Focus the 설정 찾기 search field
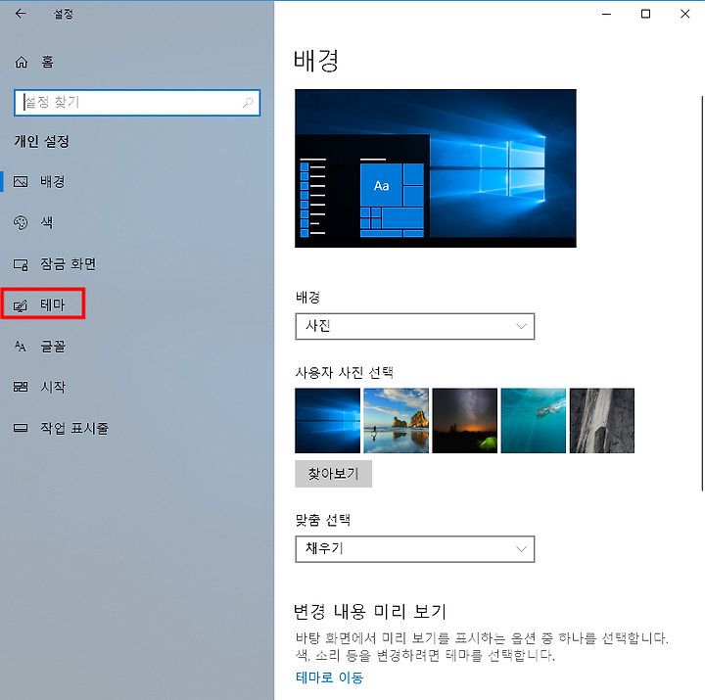 coord(137,103)
